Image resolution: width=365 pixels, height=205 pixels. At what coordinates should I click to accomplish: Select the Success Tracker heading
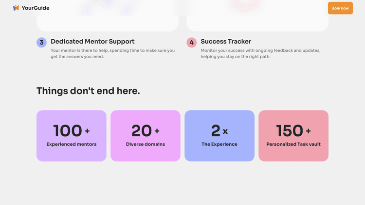[x=226, y=41]
